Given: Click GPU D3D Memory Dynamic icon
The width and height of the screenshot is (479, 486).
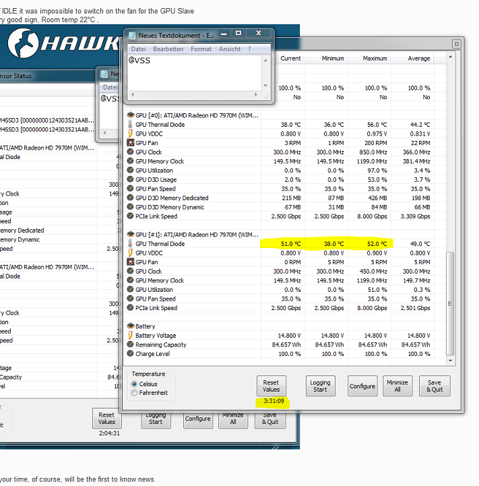Looking at the screenshot, I should [131, 207].
